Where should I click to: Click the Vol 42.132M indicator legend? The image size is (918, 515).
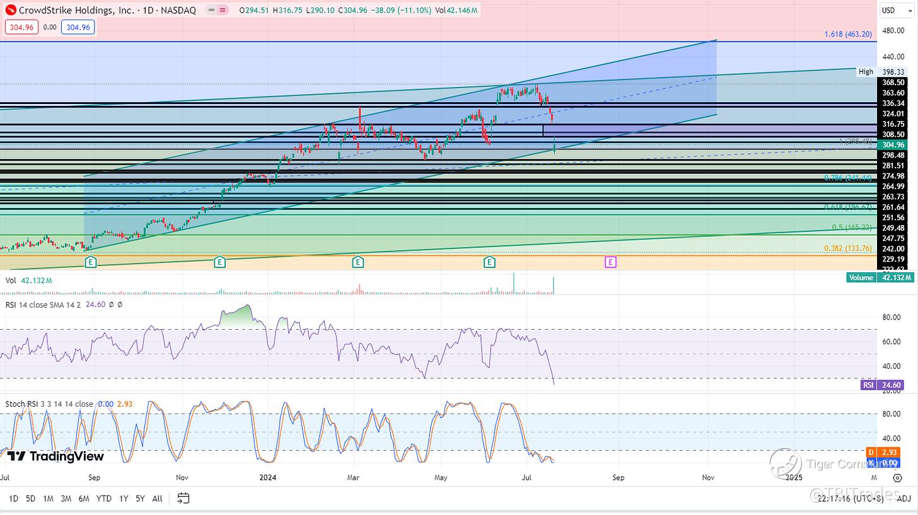click(x=28, y=281)
